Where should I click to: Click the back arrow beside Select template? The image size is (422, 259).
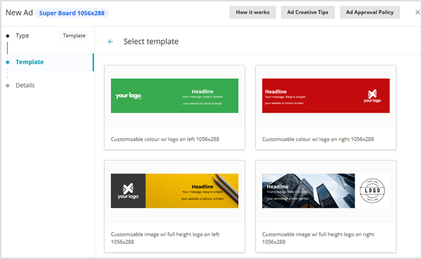[x=111, y=42]
